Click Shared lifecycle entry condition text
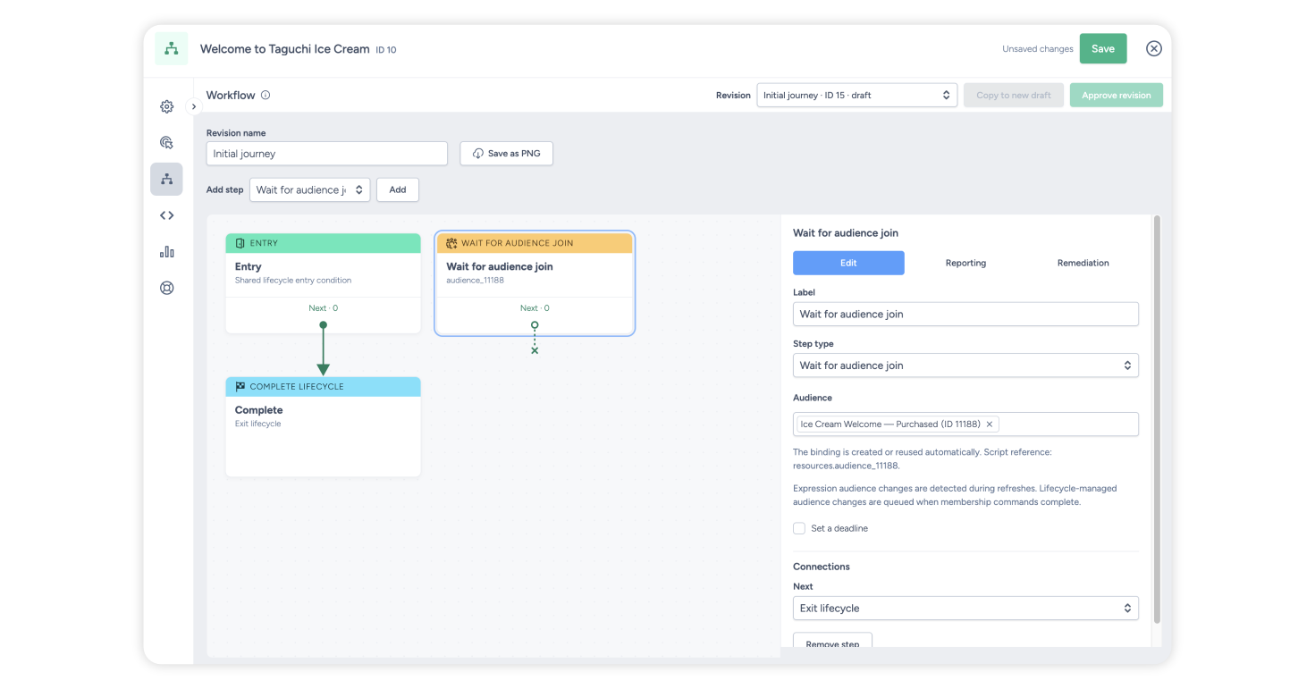The width and height of the screenshot is (1315, 689). [293, 281]
